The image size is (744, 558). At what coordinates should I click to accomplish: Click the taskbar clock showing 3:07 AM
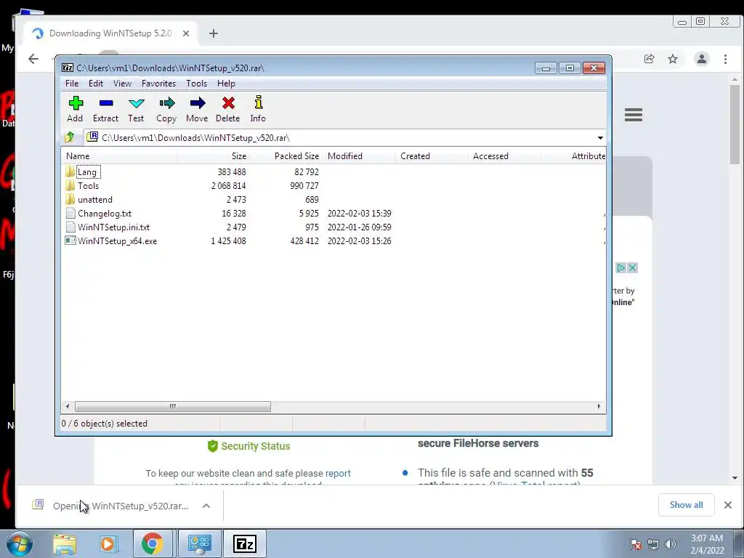(x=707, y=544)
